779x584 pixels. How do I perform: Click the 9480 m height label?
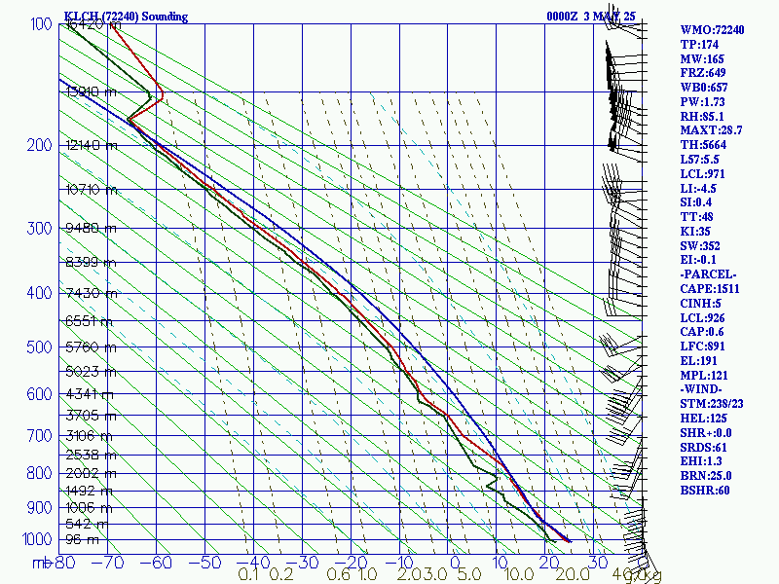(91, 229)
